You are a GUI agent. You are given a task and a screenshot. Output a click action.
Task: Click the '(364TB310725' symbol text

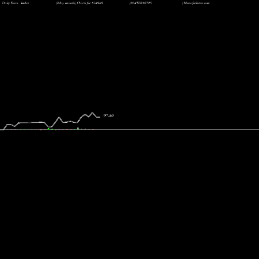[x=140, y=3]
